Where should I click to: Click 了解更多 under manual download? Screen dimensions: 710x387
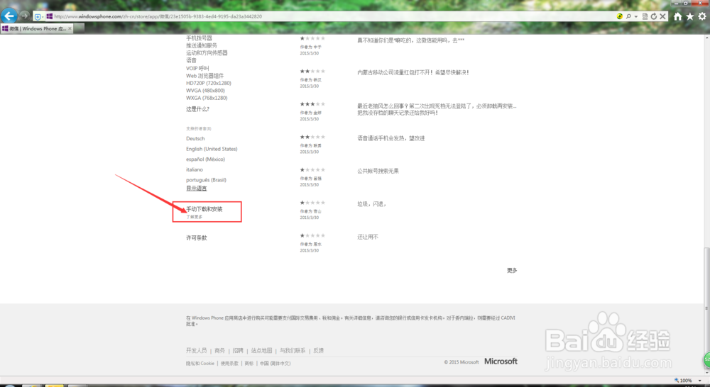[195, 217]
